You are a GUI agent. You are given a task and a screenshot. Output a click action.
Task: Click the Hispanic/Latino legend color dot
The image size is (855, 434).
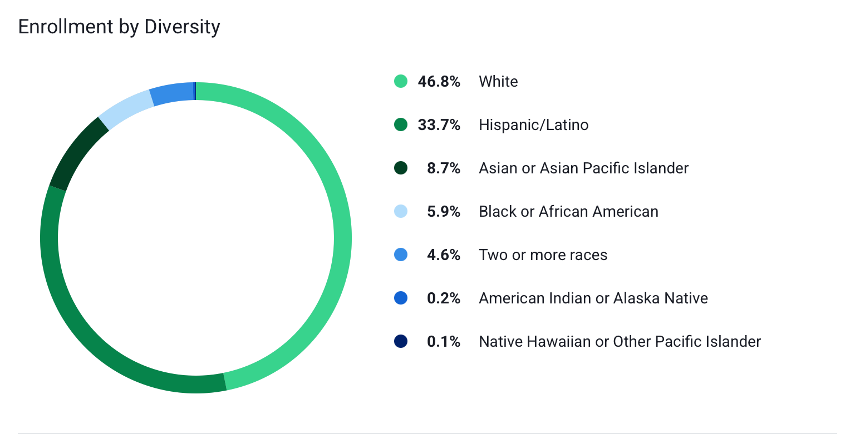pyautogui.click(x=401, y=124)
